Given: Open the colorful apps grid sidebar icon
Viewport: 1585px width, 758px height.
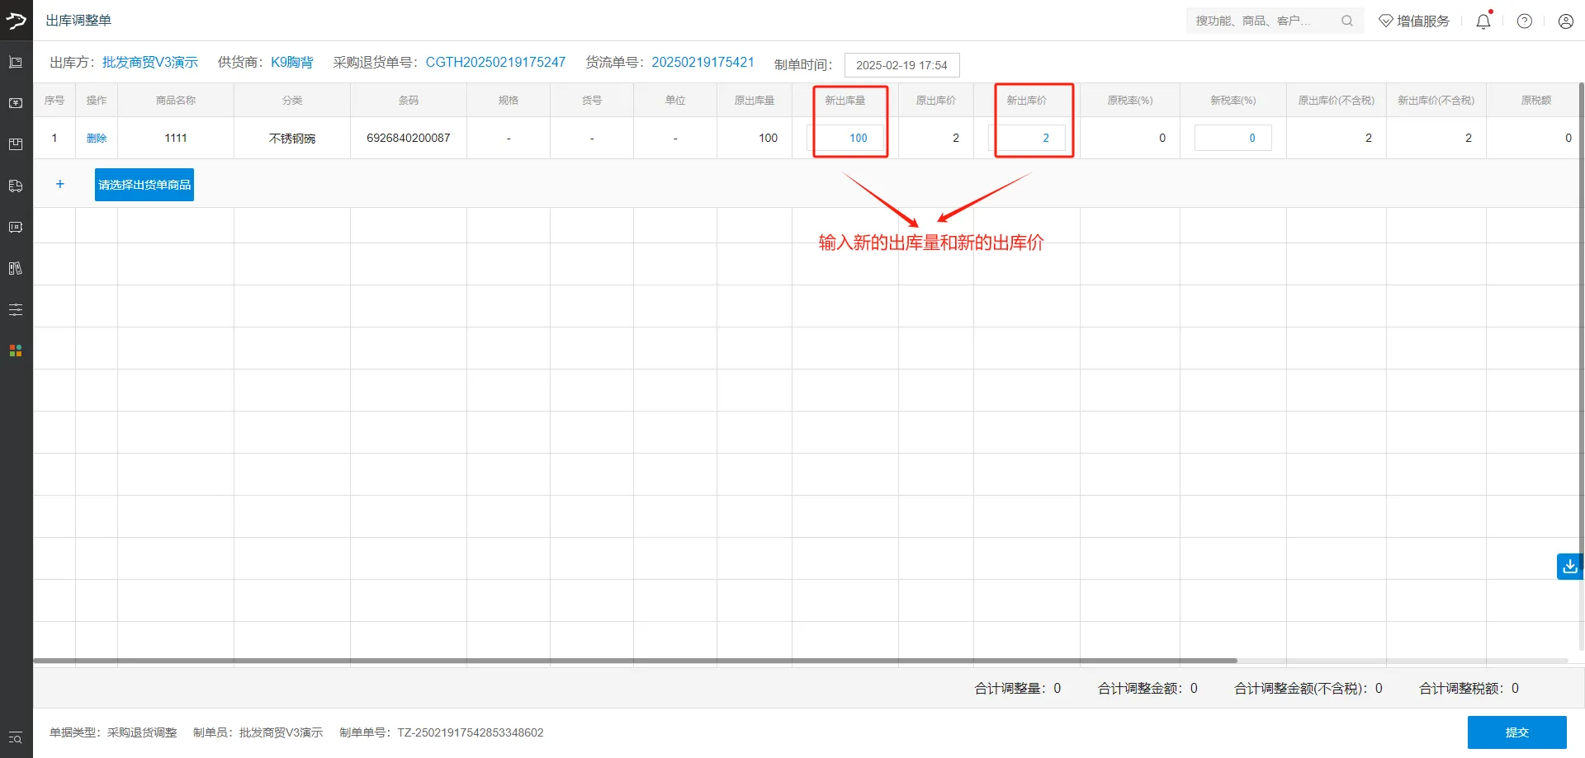Looking at the screenshot, I should tap(16, 351).
